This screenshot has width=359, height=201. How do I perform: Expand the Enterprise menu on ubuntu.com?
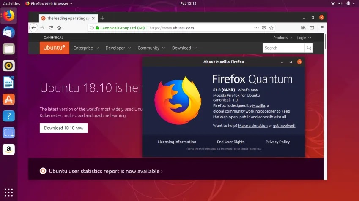(x=86, y=48)
